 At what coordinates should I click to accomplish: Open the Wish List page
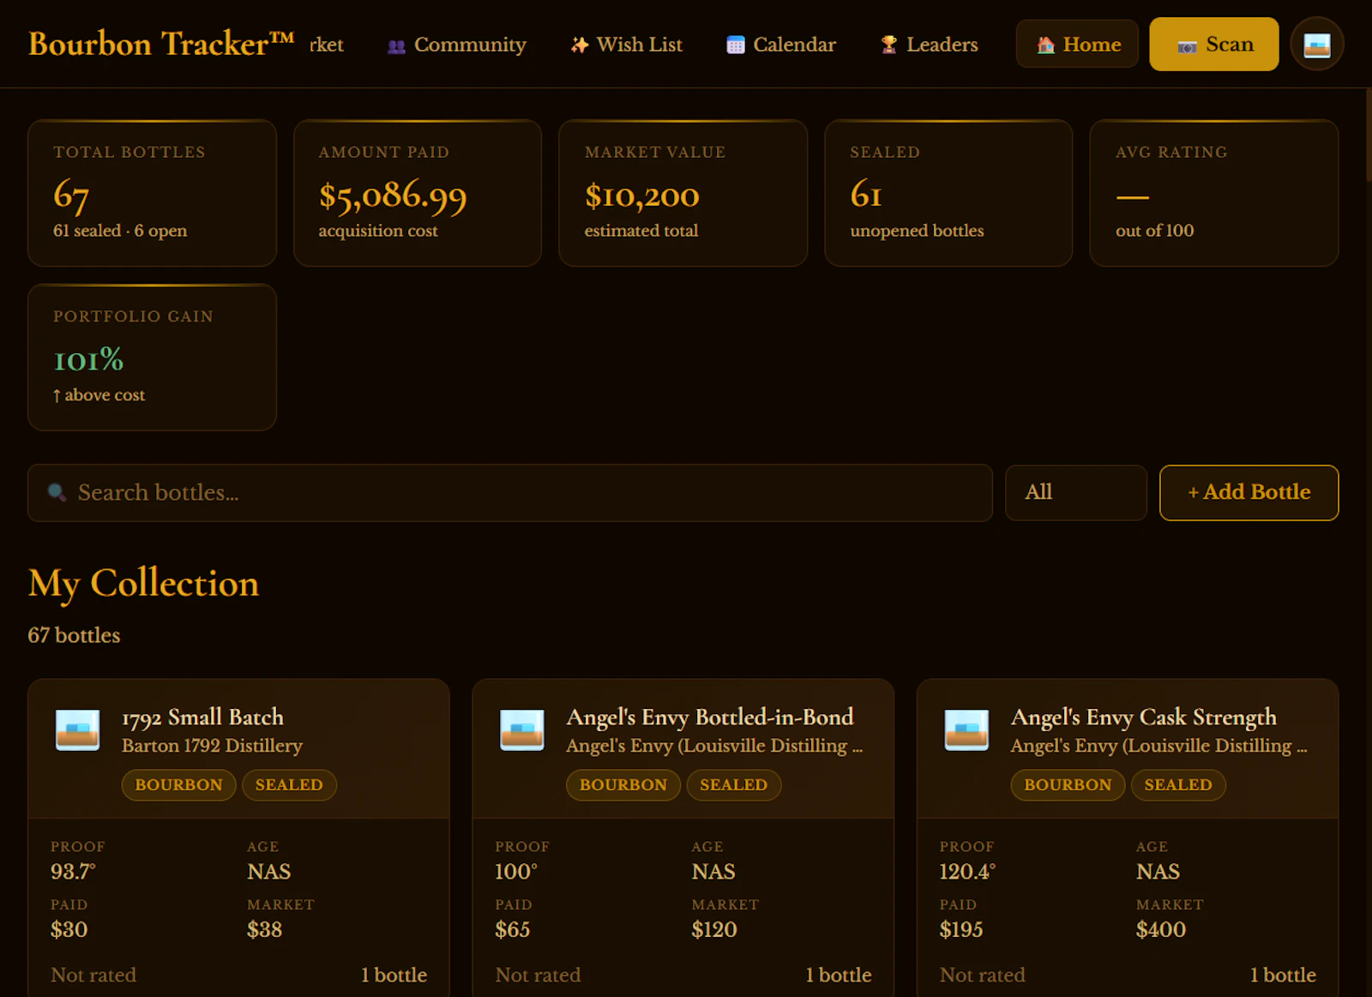pyautogui.click(x=627, y=45)
